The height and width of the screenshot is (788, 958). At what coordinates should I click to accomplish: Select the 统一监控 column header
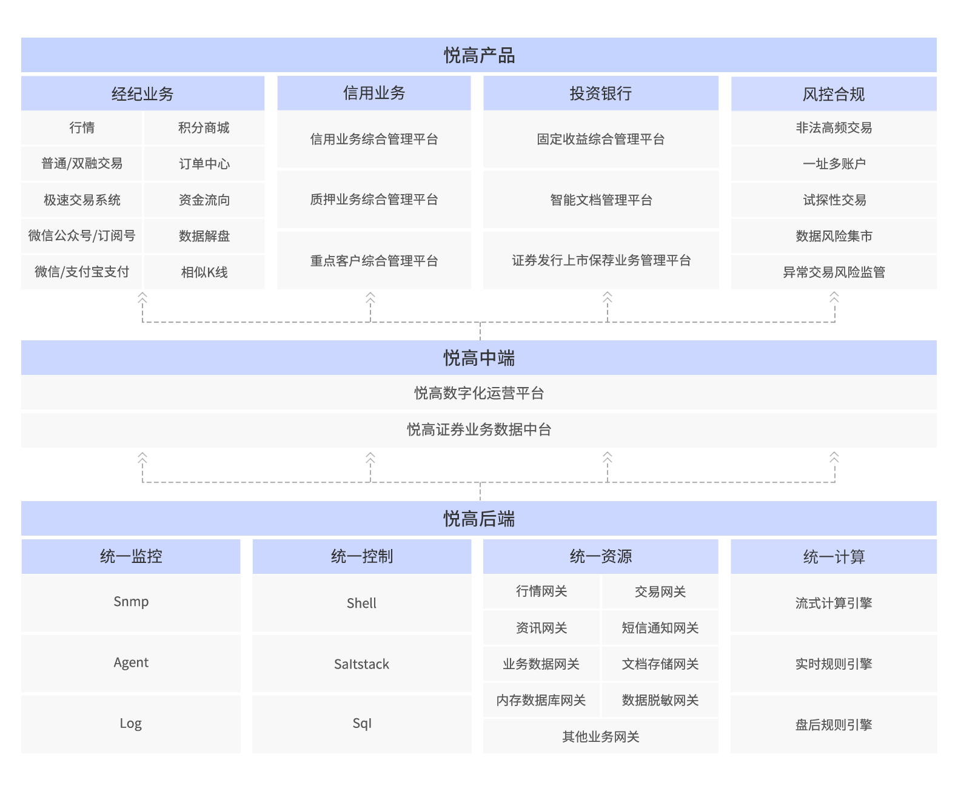click(131, 556)
